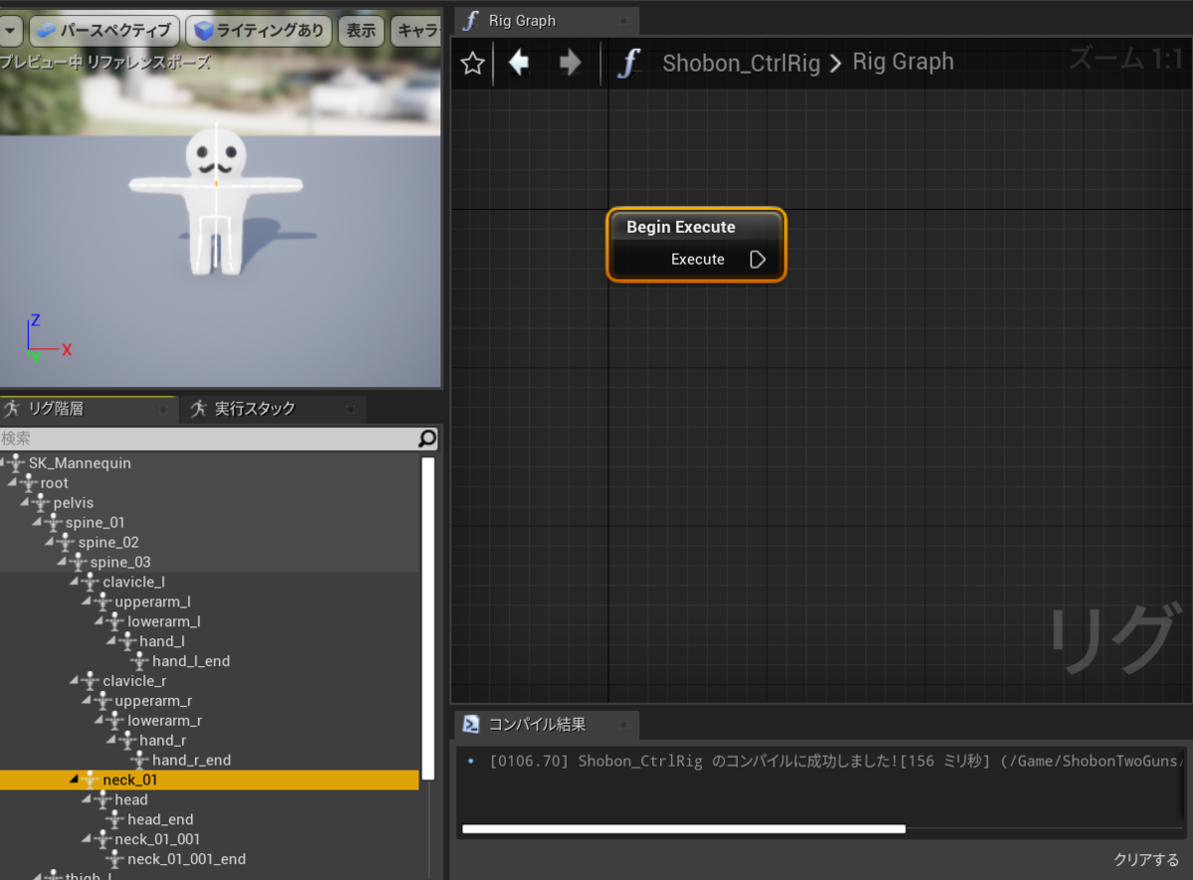The height and width of the screenshot is (880, 1193).
Task: Collapse the SK_Mannequin tree node
Action: pos(4,462)
